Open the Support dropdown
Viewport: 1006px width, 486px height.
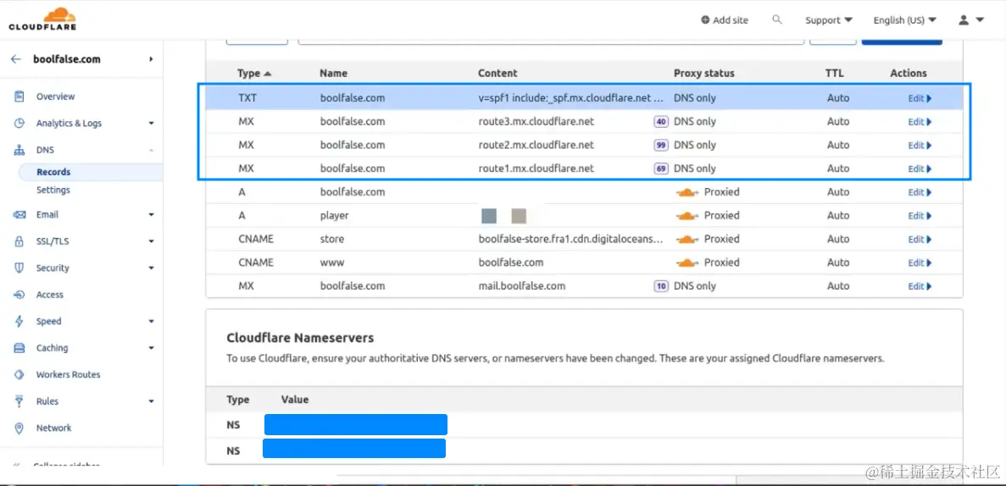(x=828, y=19)
